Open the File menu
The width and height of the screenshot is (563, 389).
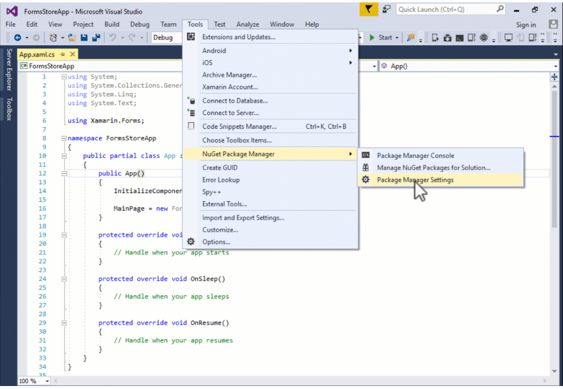pyautogui.click(x=11, y=24)
